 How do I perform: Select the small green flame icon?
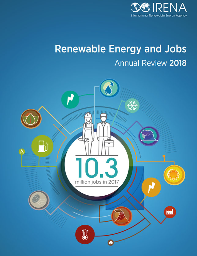(x=22, y=151)
